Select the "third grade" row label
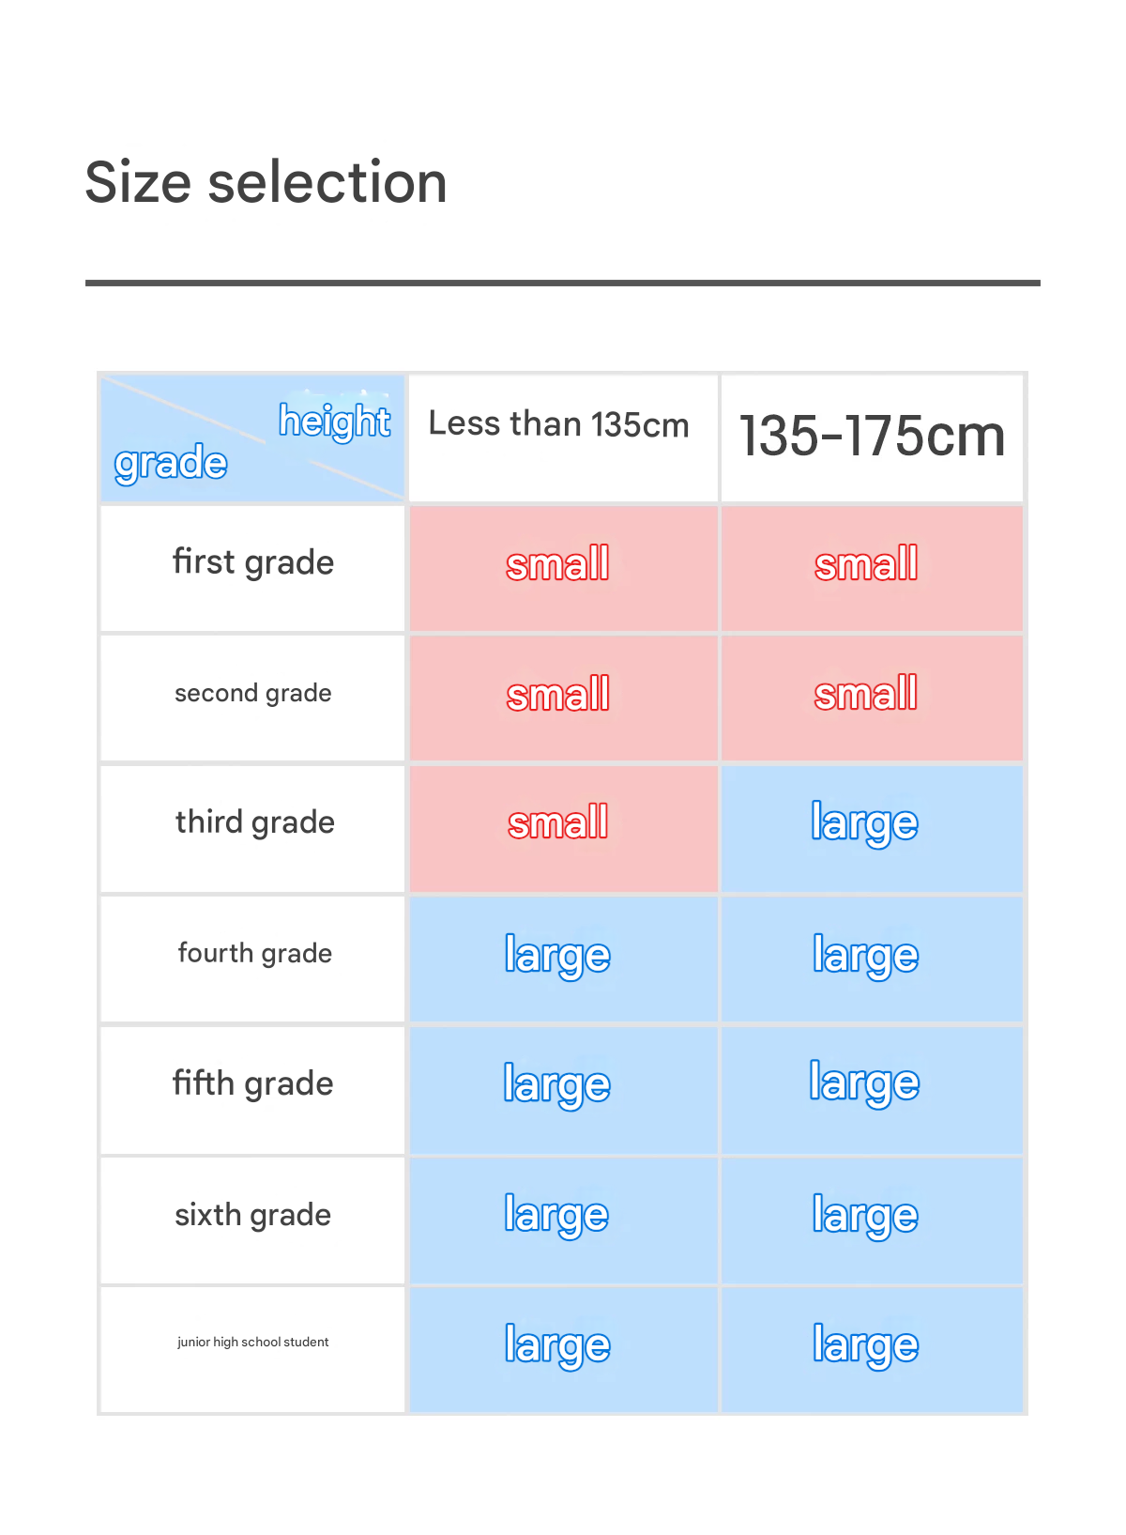 coord(254,823)
